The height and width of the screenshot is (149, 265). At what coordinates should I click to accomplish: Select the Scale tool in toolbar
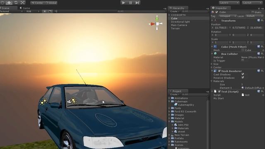pyautogui.click(x=23, y=3)
